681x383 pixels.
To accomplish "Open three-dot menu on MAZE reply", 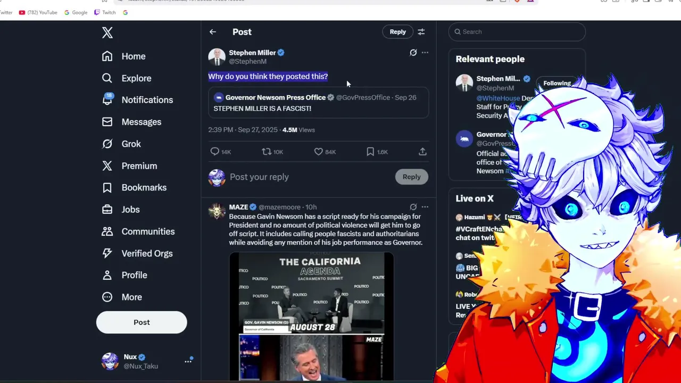I will click(x=425, y=207).
